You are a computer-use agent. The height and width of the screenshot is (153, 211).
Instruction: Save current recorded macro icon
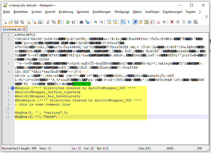(x=196, y=22)
